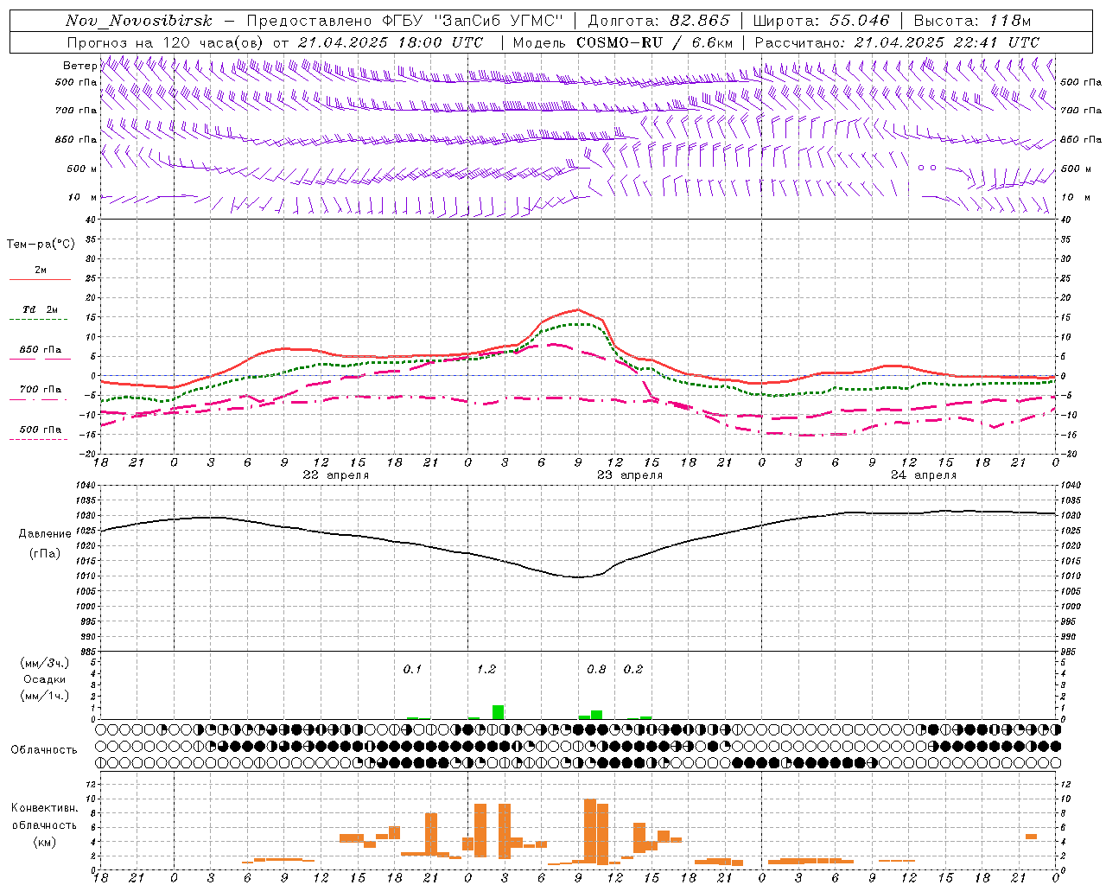1106x885 pixels.
Task: Select the model label COSMO-RU / 6.6км
Action: [654, 42]
